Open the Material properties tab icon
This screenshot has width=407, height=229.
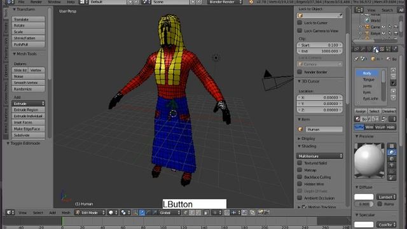(375, 48)
